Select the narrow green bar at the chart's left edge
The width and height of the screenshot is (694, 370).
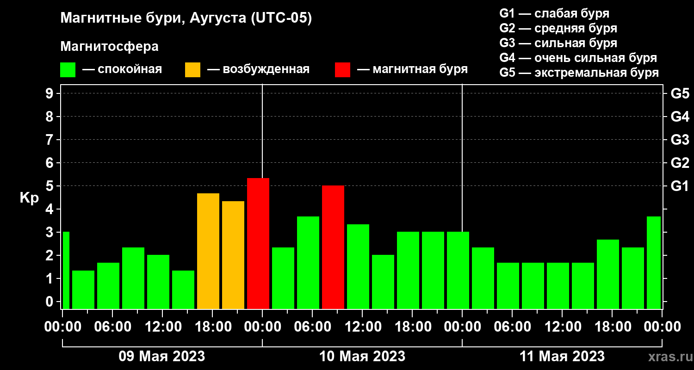pyautogui.click(x=66, y=270)
